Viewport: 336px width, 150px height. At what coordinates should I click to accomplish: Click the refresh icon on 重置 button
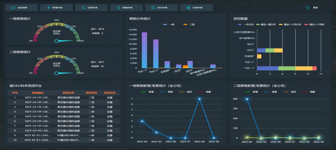coord(307,8)
